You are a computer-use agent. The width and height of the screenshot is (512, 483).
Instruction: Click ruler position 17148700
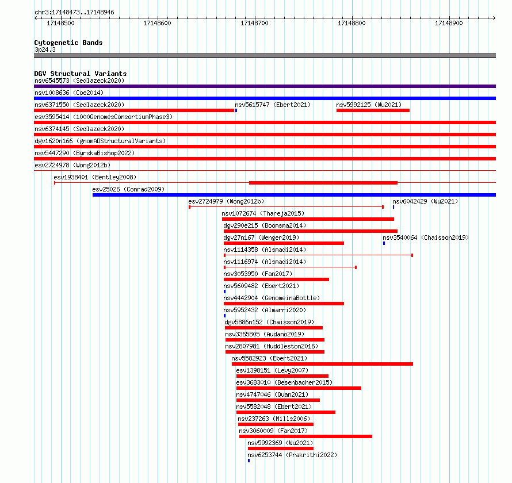click(254, 23)
